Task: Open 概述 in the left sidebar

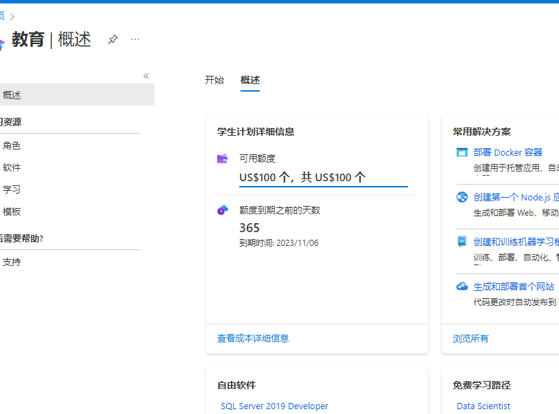Action: point(12,95)
